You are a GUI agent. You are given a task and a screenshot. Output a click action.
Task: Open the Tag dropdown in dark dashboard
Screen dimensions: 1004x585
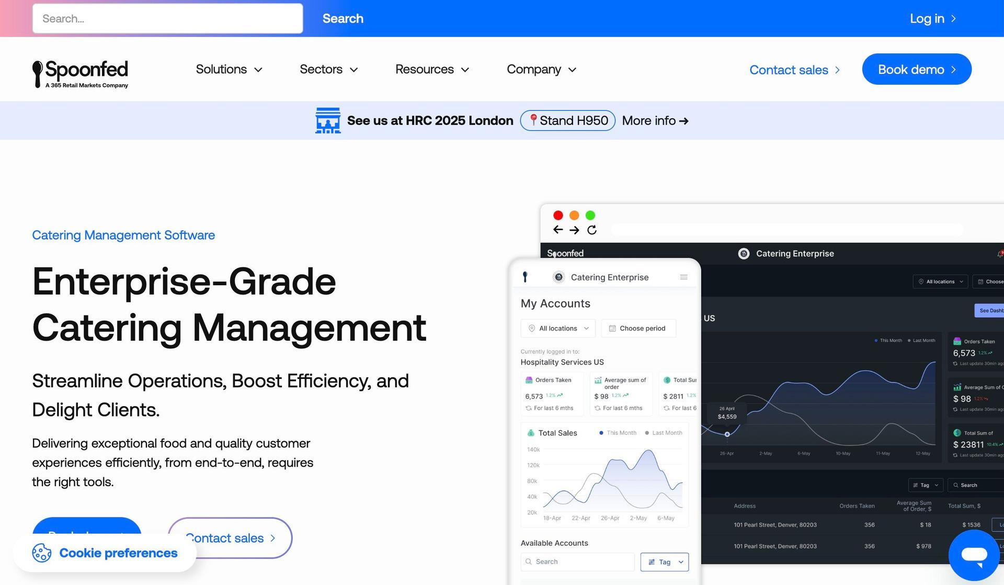(926, 485)
